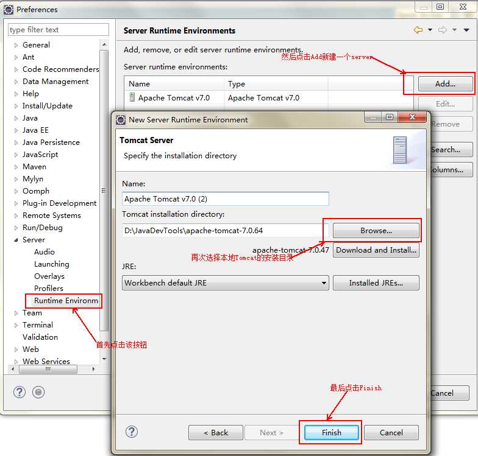Select Java Persistence tree item
The image size is (478, 456).
[51, 142]
